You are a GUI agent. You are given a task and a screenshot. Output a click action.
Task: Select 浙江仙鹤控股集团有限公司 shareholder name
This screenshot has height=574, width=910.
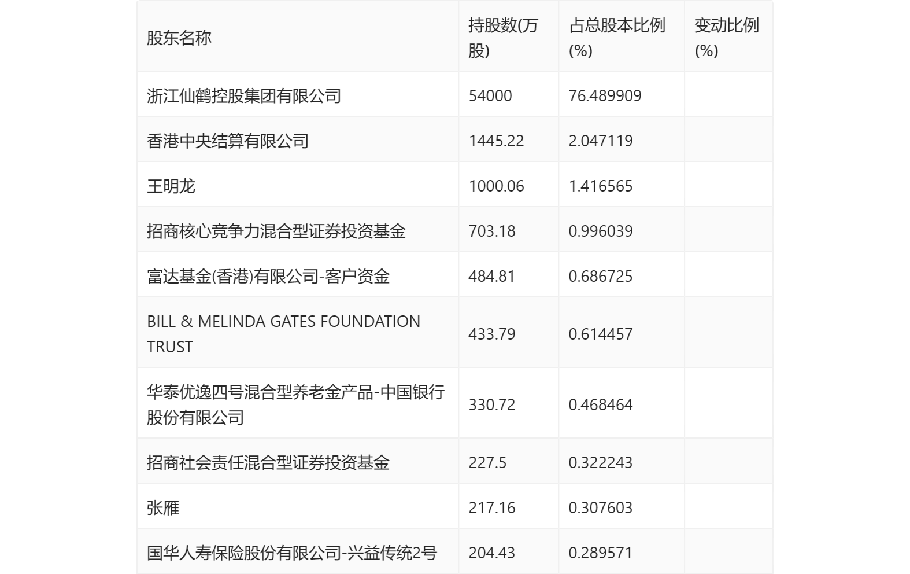(x=244, y=95)
